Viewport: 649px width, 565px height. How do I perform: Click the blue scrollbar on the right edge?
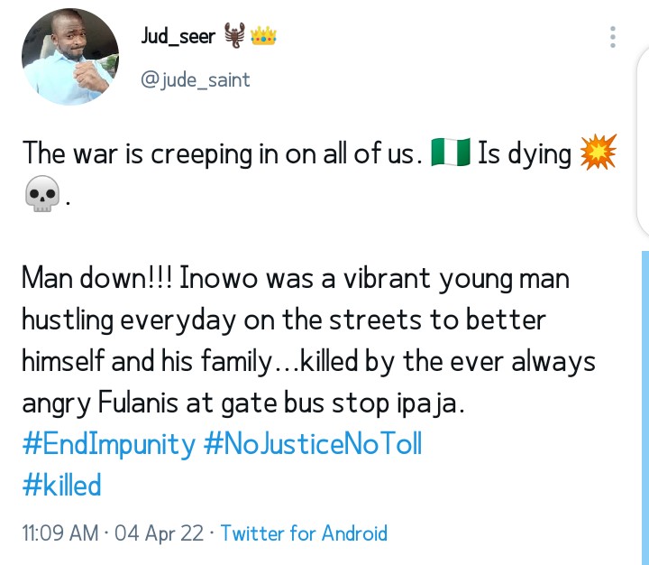click(x=644, y=406)
